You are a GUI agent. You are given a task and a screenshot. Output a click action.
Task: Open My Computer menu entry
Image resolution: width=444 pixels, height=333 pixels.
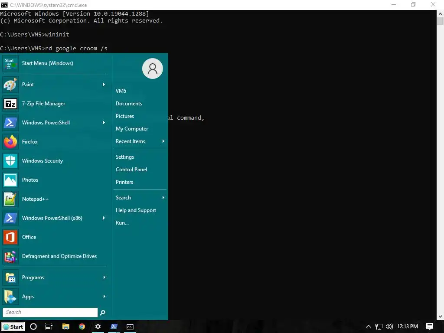132,129
